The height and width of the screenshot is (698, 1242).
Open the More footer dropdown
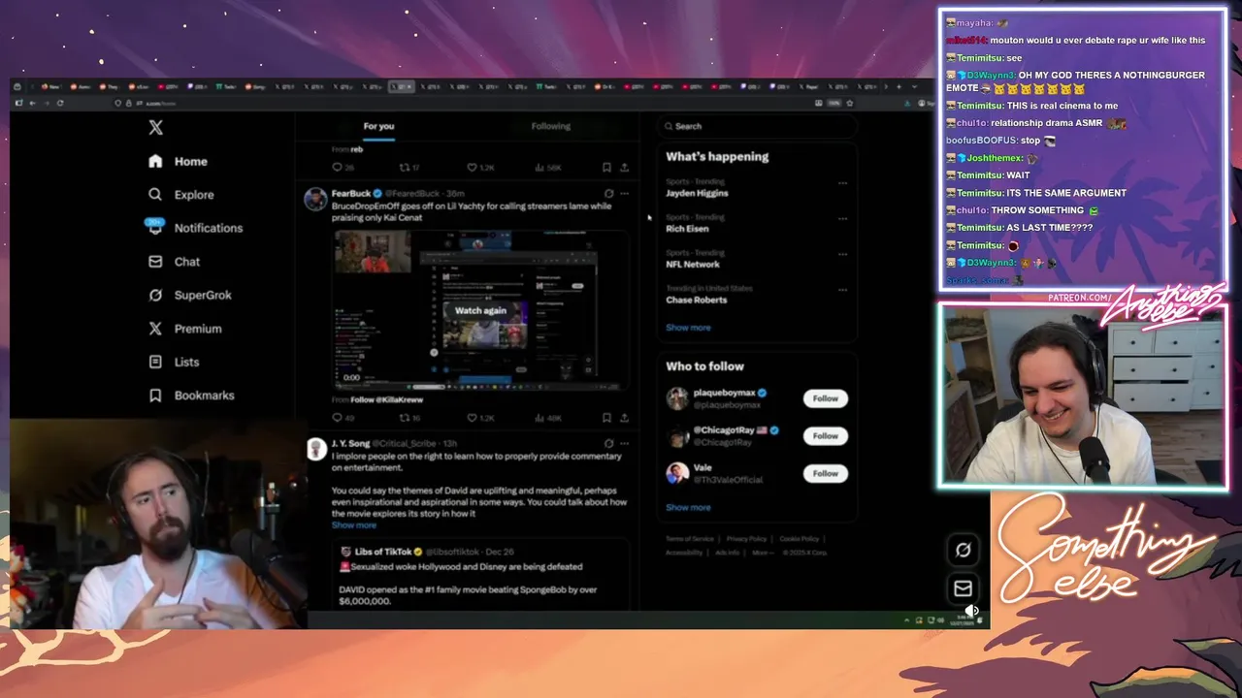pyautogui.click(x=763, y=553)
